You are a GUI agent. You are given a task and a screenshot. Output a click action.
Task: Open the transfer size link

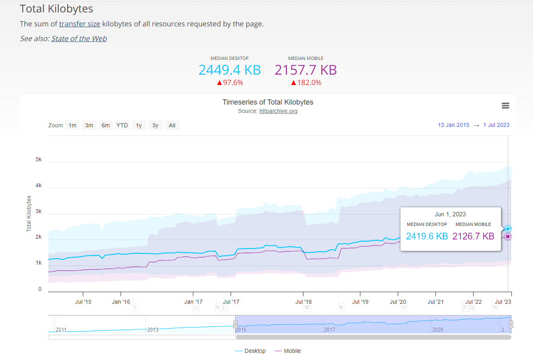click(79, 24)
